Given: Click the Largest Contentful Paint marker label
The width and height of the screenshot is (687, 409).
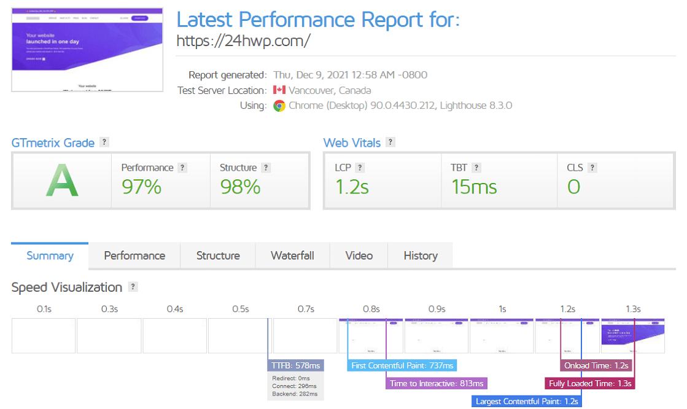Looking at the screenshot, I should pos(527,402).
